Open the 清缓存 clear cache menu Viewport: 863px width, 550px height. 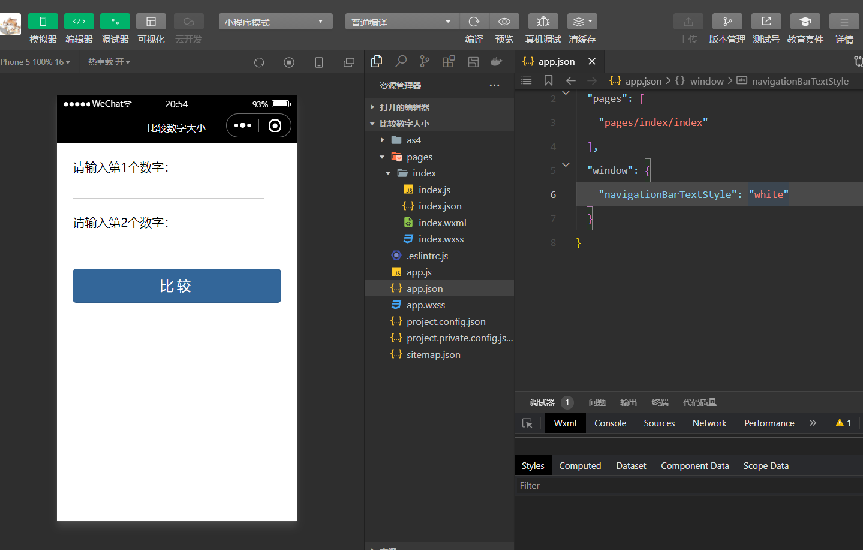(x=582, y=22)
